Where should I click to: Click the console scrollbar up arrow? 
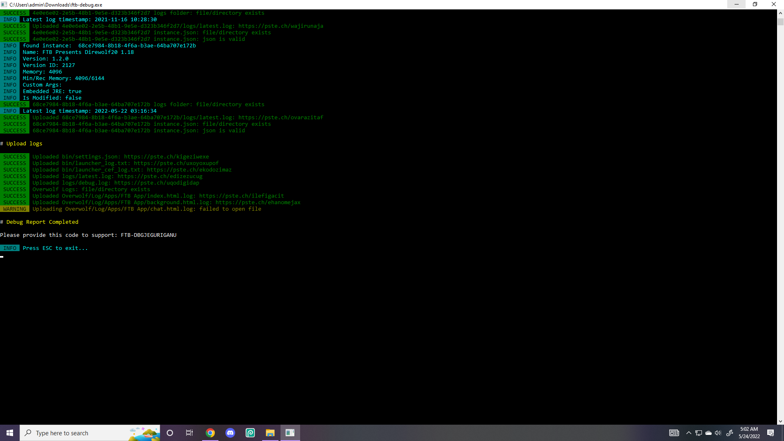tap(780, 13)
